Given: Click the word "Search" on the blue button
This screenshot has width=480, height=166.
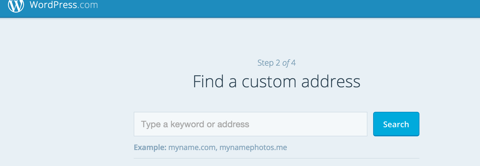Looking at the screenshot, I should pyautogui.click(x=396, y=124).
